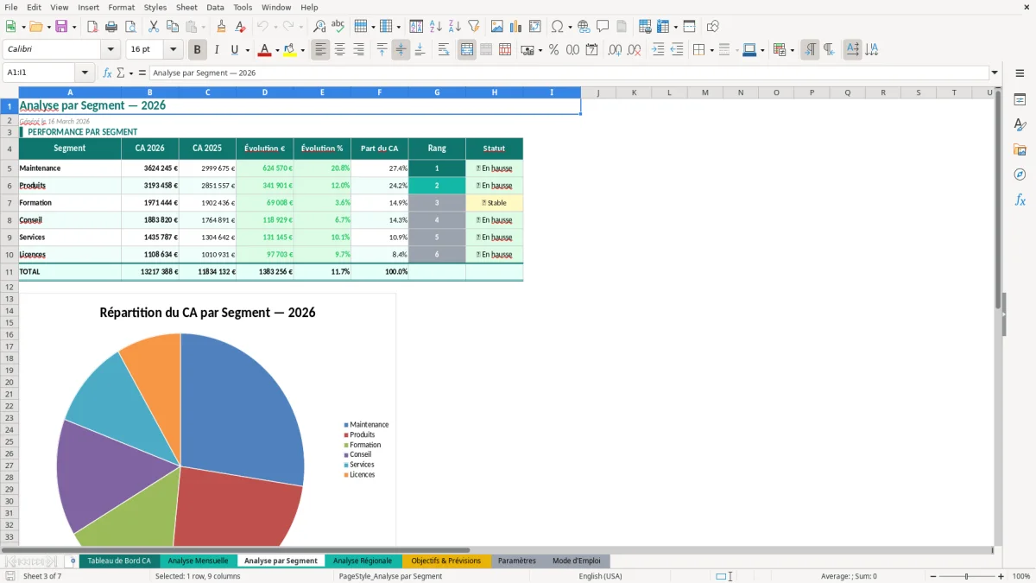The height and width of the screenshot is (583, 1036).
Task: Click the Copy icon
Action: (173, 27)
